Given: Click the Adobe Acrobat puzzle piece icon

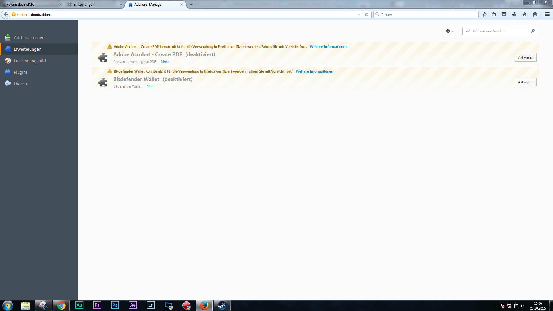Looking at the screenshot, I should tap(103, 57).
